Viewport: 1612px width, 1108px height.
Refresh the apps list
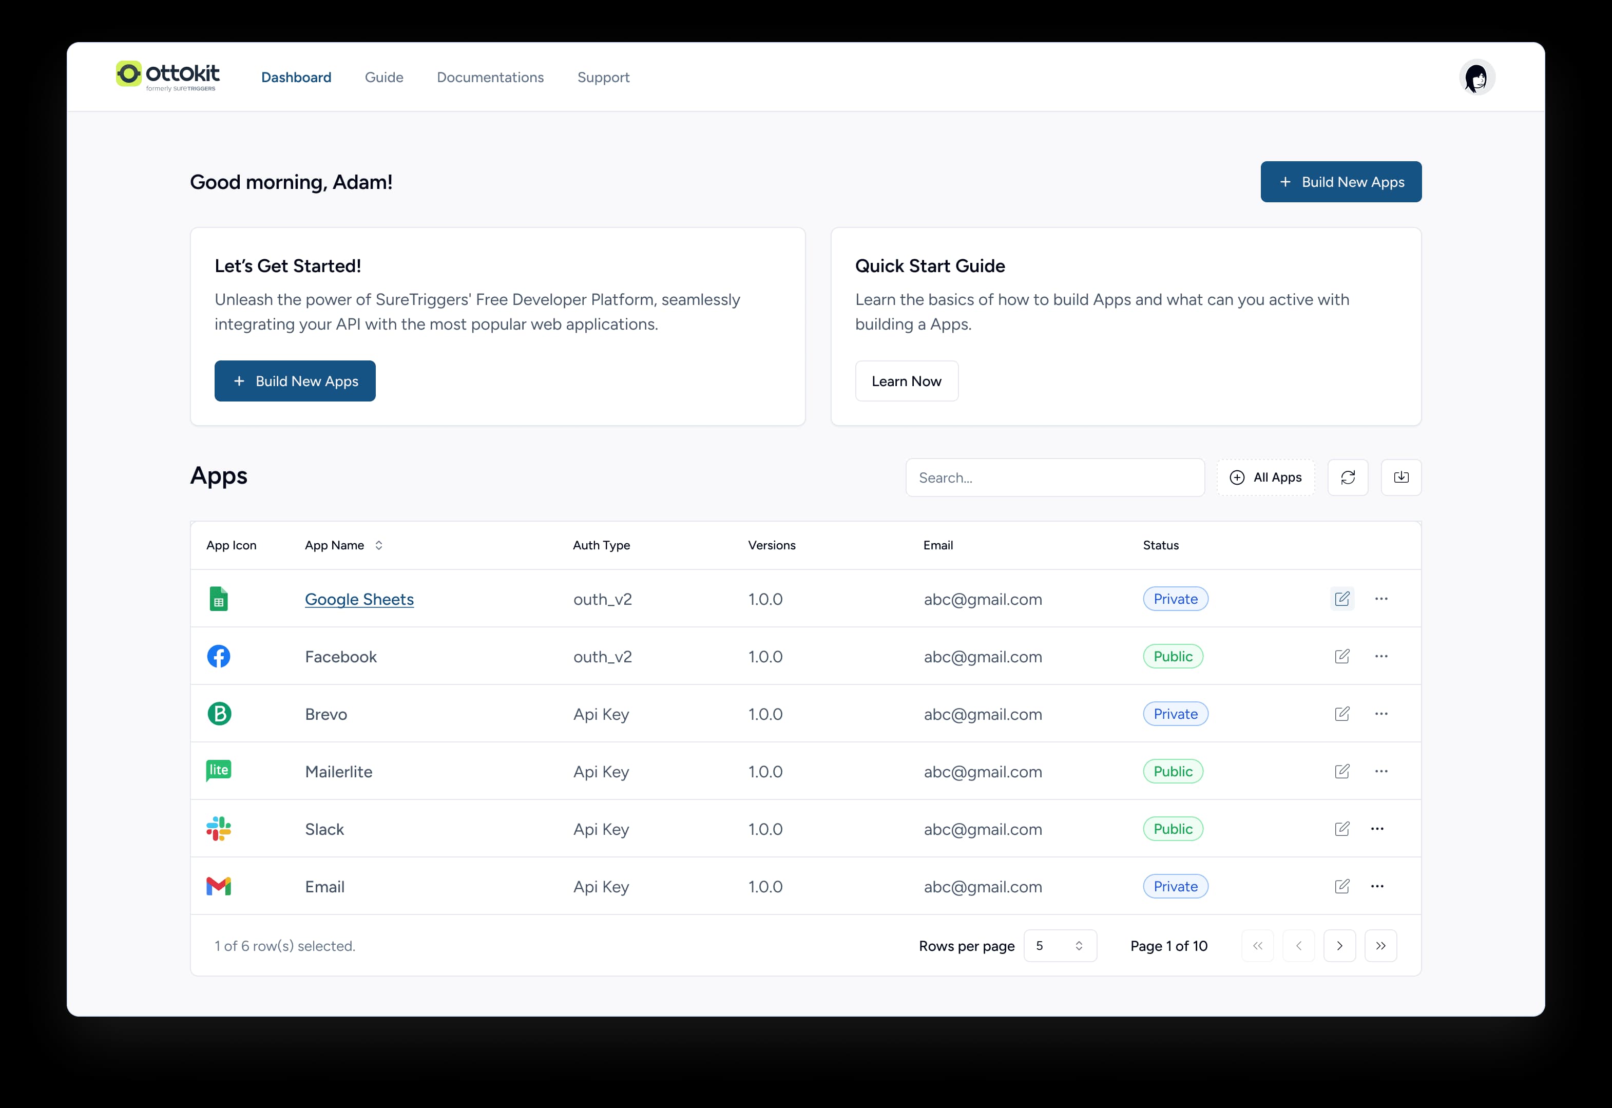(1348, 477)
